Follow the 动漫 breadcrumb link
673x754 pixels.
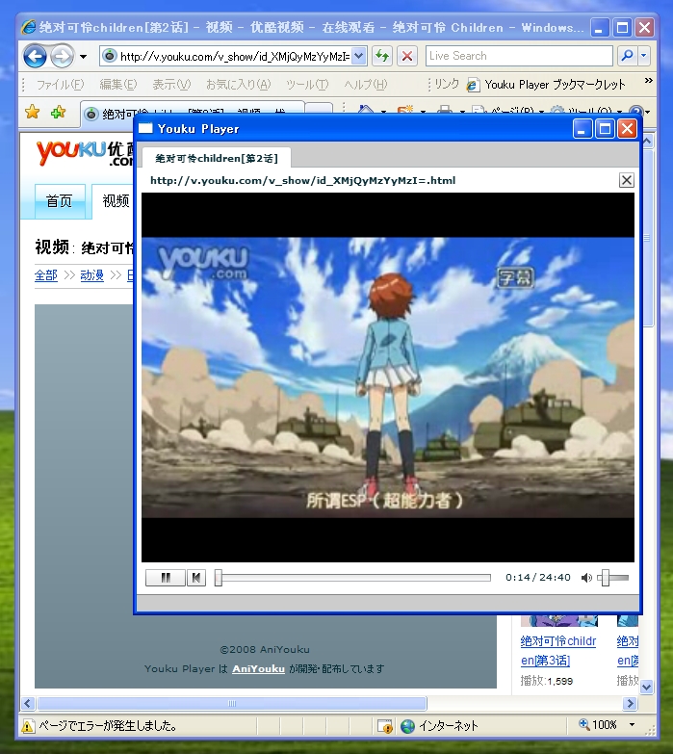click(91, 275)
